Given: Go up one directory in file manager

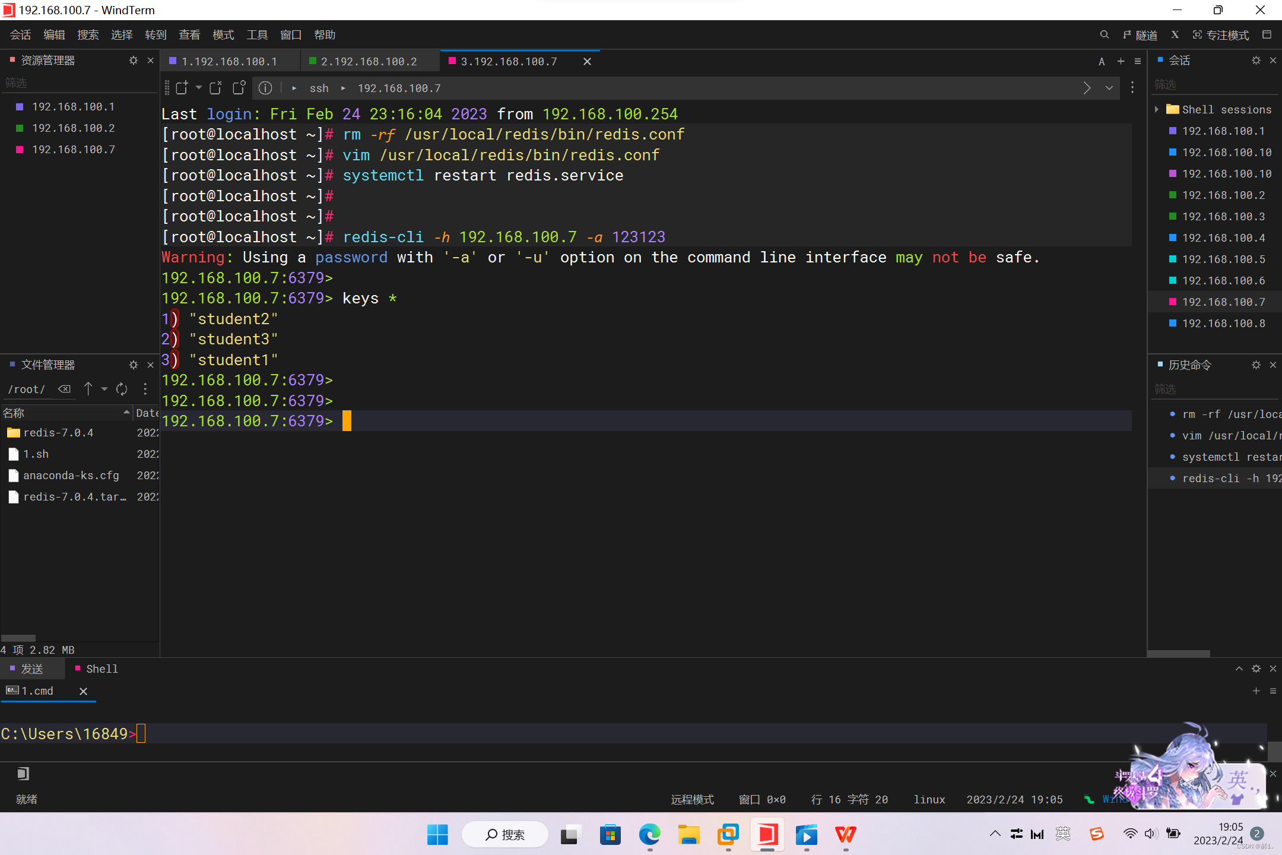Looking at the screenshot, I should point(88,389).
